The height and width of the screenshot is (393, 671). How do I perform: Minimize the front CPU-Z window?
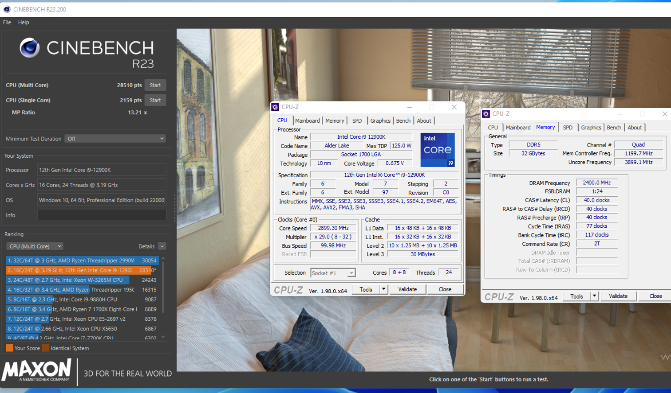tap(410, 107)
